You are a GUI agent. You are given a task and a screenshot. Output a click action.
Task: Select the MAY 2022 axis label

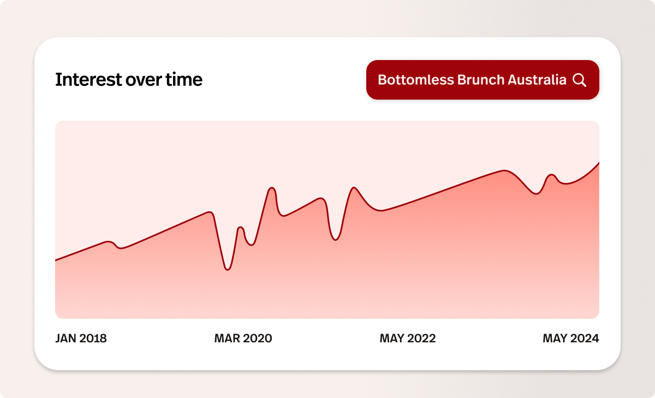click(408, 338)
